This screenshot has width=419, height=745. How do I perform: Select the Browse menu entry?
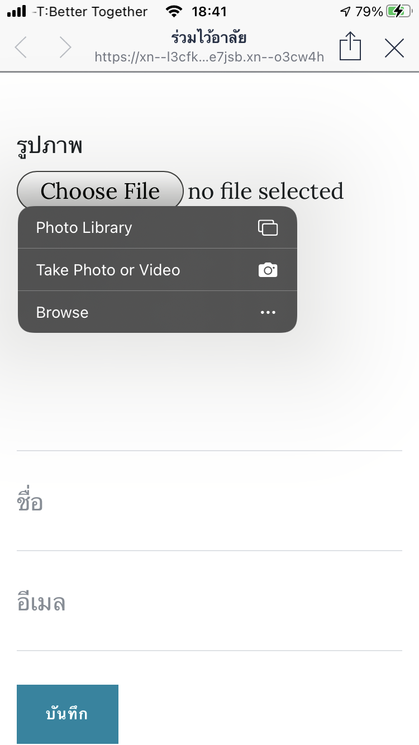[62, 312]
